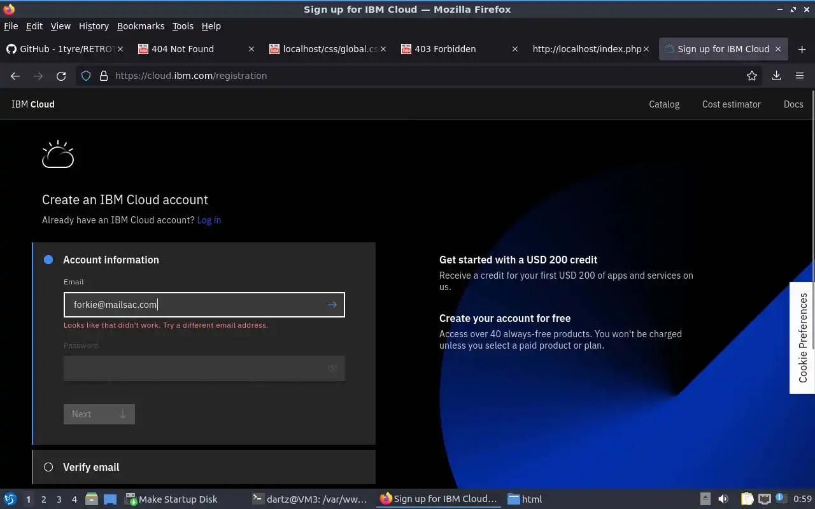The height and width of the screenshot is (509, 815).
Task: Follow the Log in link
Action: 209,220
